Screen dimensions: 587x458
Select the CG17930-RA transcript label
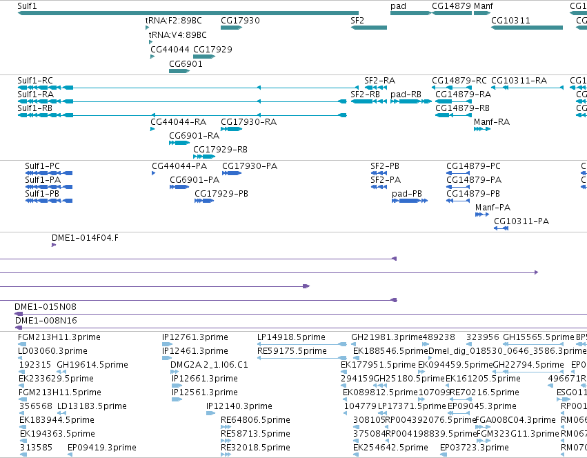[248, 122]
